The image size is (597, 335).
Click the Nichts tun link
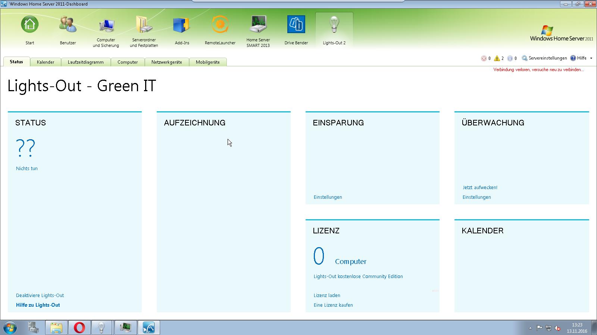tap(27, 169)
